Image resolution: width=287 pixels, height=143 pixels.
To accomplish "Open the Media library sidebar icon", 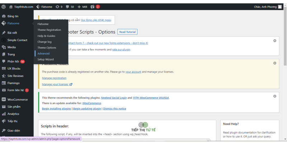I will (x=4, y=47).
